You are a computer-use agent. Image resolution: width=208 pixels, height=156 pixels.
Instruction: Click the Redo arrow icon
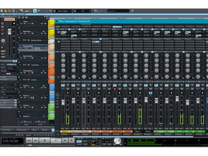(x=101, y=11)
